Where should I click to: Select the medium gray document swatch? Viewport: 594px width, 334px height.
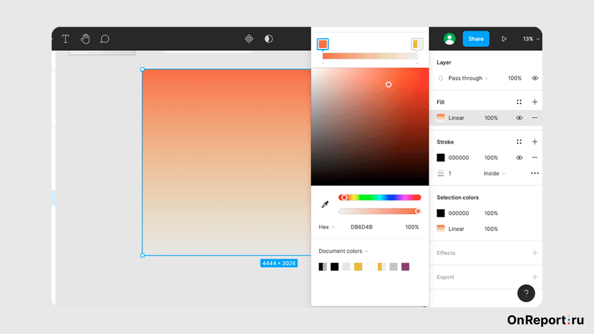[x=394, y=267]
